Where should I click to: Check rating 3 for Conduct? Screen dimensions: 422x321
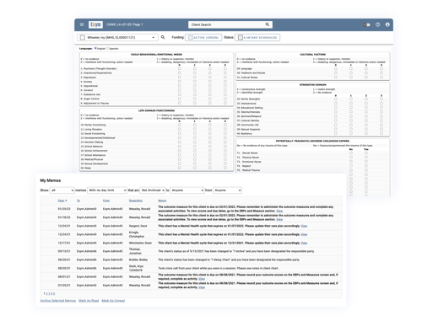225,90
